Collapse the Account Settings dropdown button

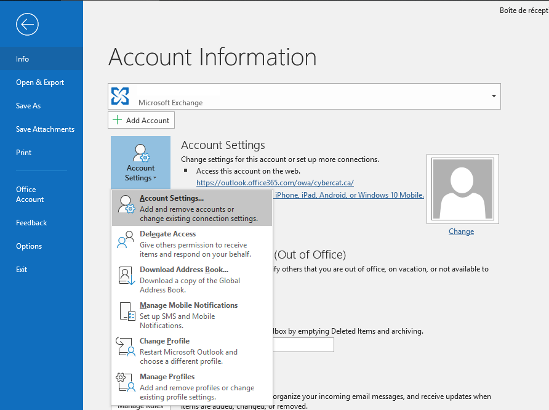tap(140, 163)
